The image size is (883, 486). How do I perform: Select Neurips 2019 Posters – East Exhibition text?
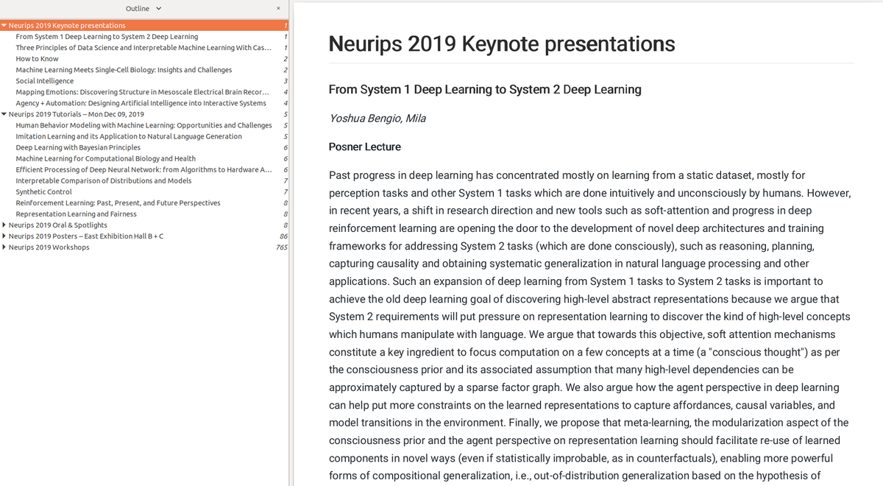tap(86, 236)
